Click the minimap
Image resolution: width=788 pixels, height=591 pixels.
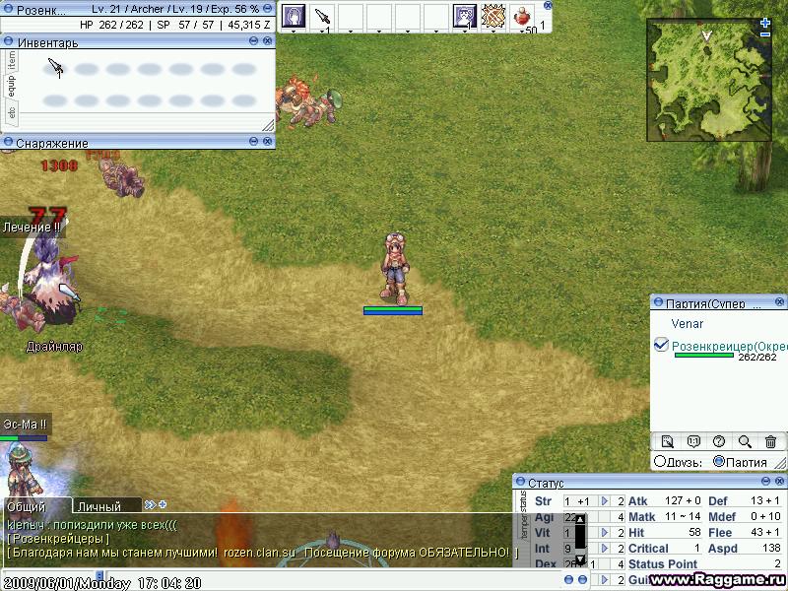(708, 80)
